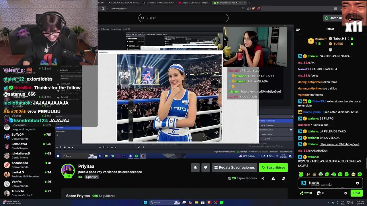Send message with green Chat button
Image resolution: width=367 pixels, height=206 pixels.
point(356,193)
